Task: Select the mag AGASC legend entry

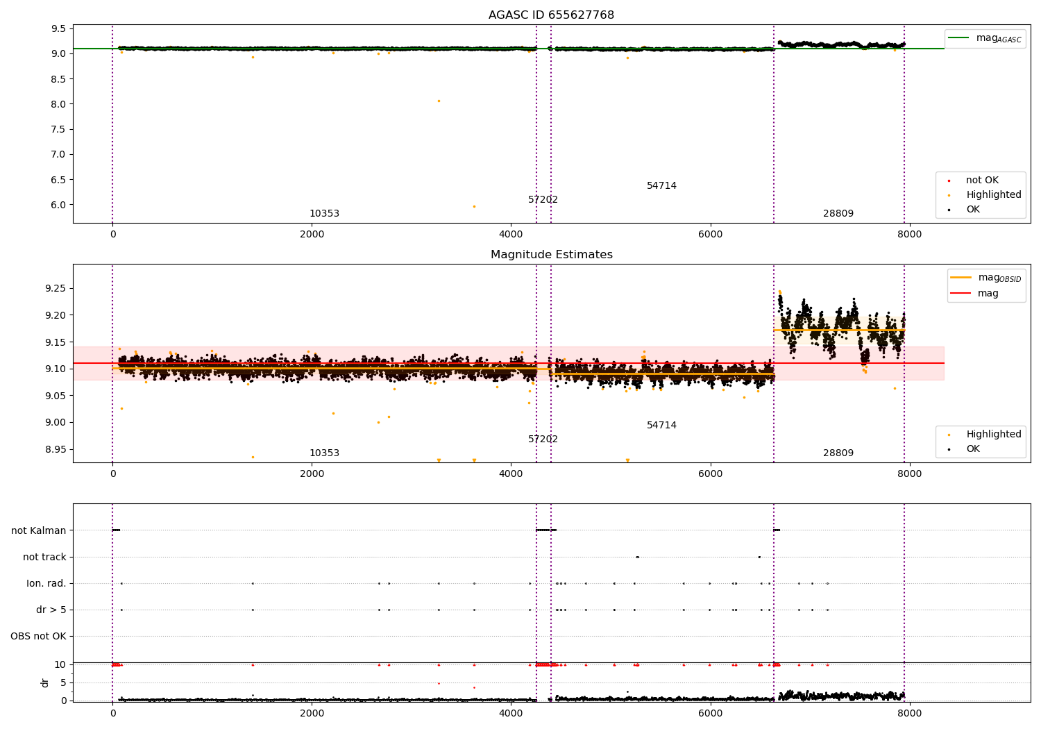Action: tap(985, 38)
